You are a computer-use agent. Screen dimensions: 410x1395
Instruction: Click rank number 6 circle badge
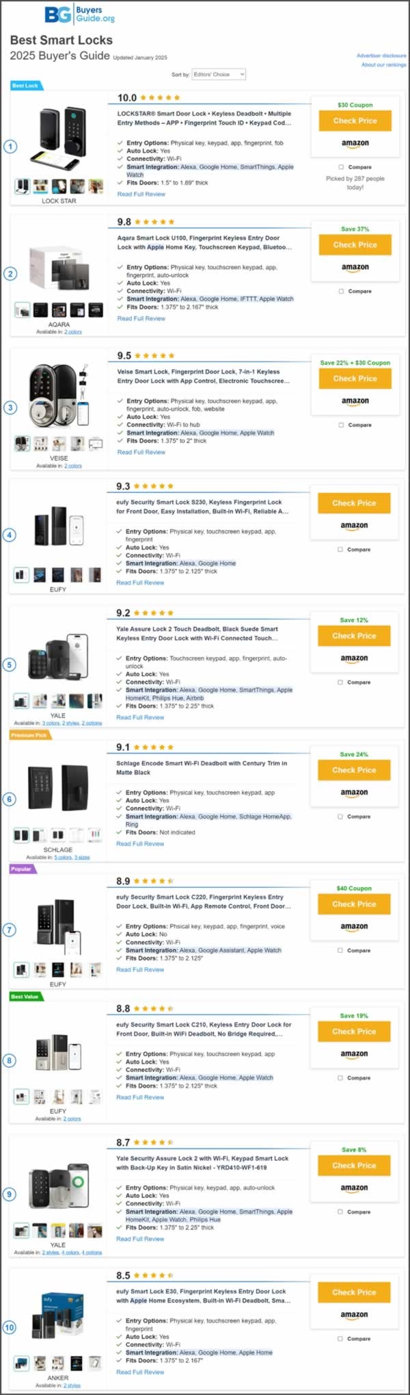point(10,799)
